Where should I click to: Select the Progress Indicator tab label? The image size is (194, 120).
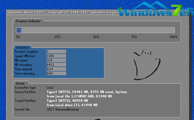tap(28, 21)
